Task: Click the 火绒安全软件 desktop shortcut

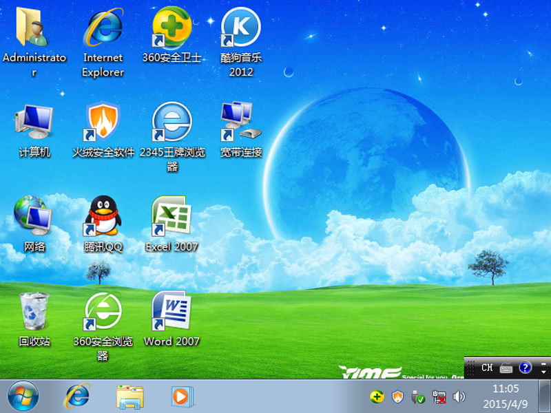Action: [x=103, y=123]
